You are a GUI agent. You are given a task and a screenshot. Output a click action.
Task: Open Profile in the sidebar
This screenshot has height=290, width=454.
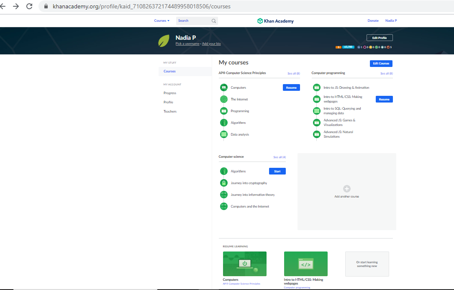coord(168,102)
